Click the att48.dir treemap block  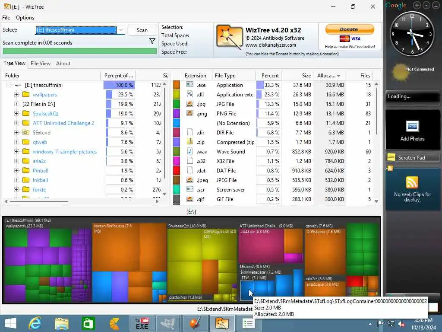tap(261, 247)
